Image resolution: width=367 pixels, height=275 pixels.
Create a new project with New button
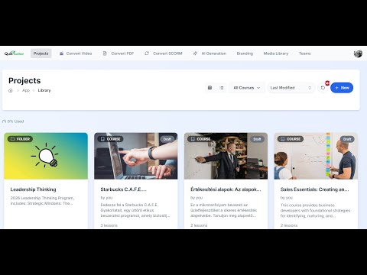[x=342, y=88]
